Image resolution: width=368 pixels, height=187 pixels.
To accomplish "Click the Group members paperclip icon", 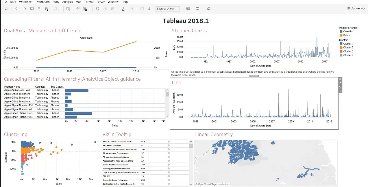I will pyautogui.click(x=132, y=9).
